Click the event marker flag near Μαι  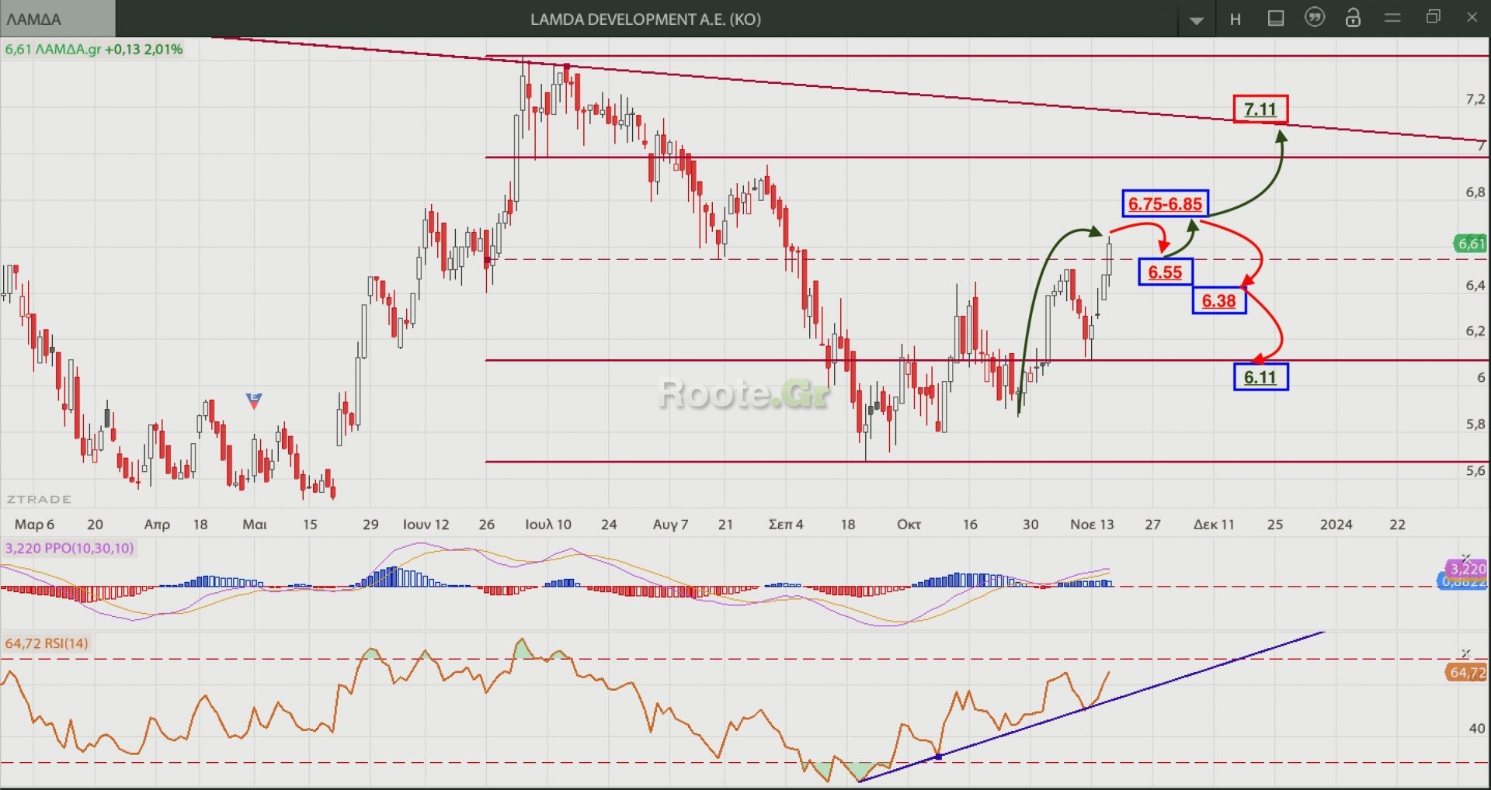254,400
